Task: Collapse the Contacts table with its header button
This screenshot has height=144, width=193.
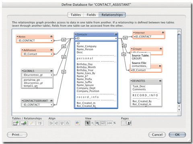Action: click(116, 34)
